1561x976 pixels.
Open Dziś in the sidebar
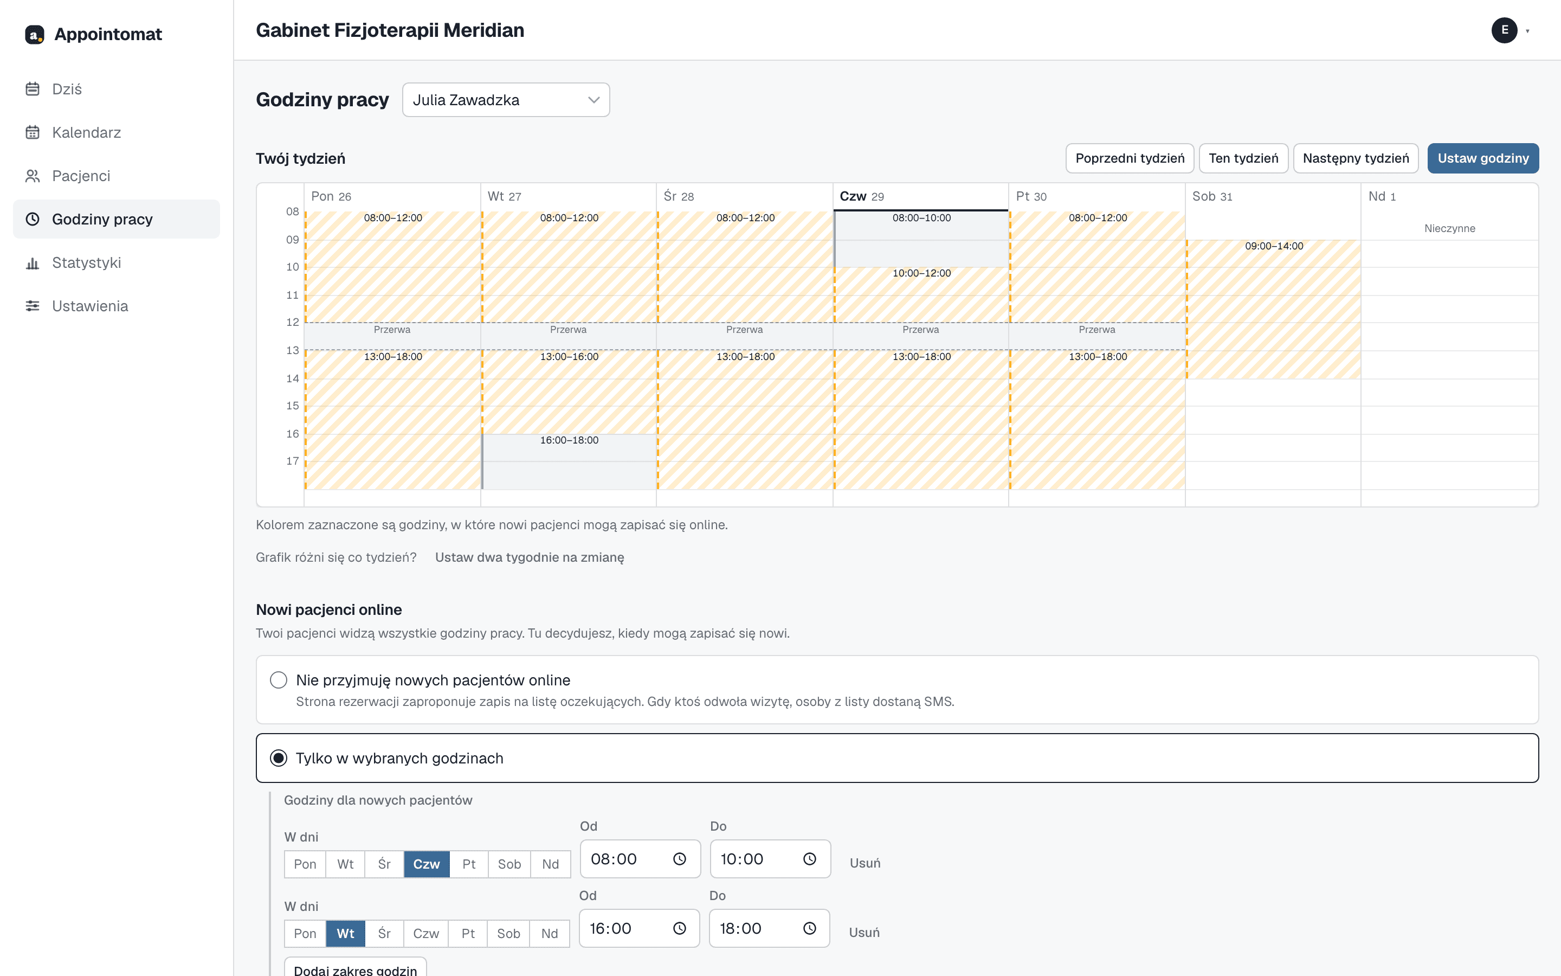pos(116,89)
